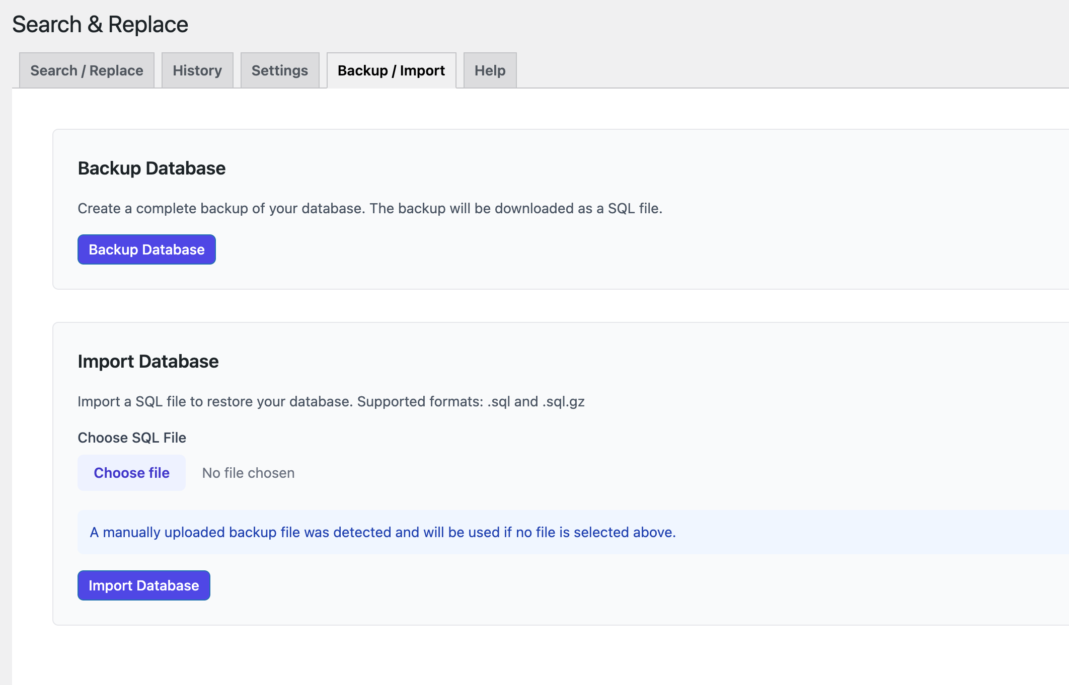The height and width of the screenshot is (685, 1069).
Task: Switch to the Search / Replace tab
Action: coord(86,70)
